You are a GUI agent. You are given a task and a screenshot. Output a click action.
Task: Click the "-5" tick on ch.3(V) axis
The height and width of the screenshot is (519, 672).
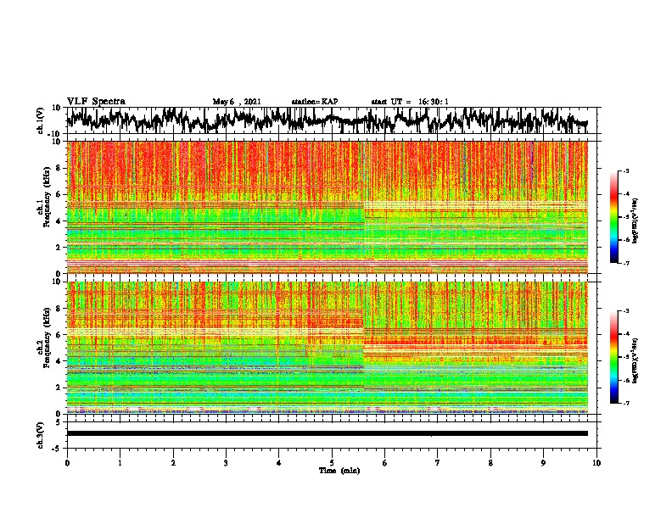[57, 449]
